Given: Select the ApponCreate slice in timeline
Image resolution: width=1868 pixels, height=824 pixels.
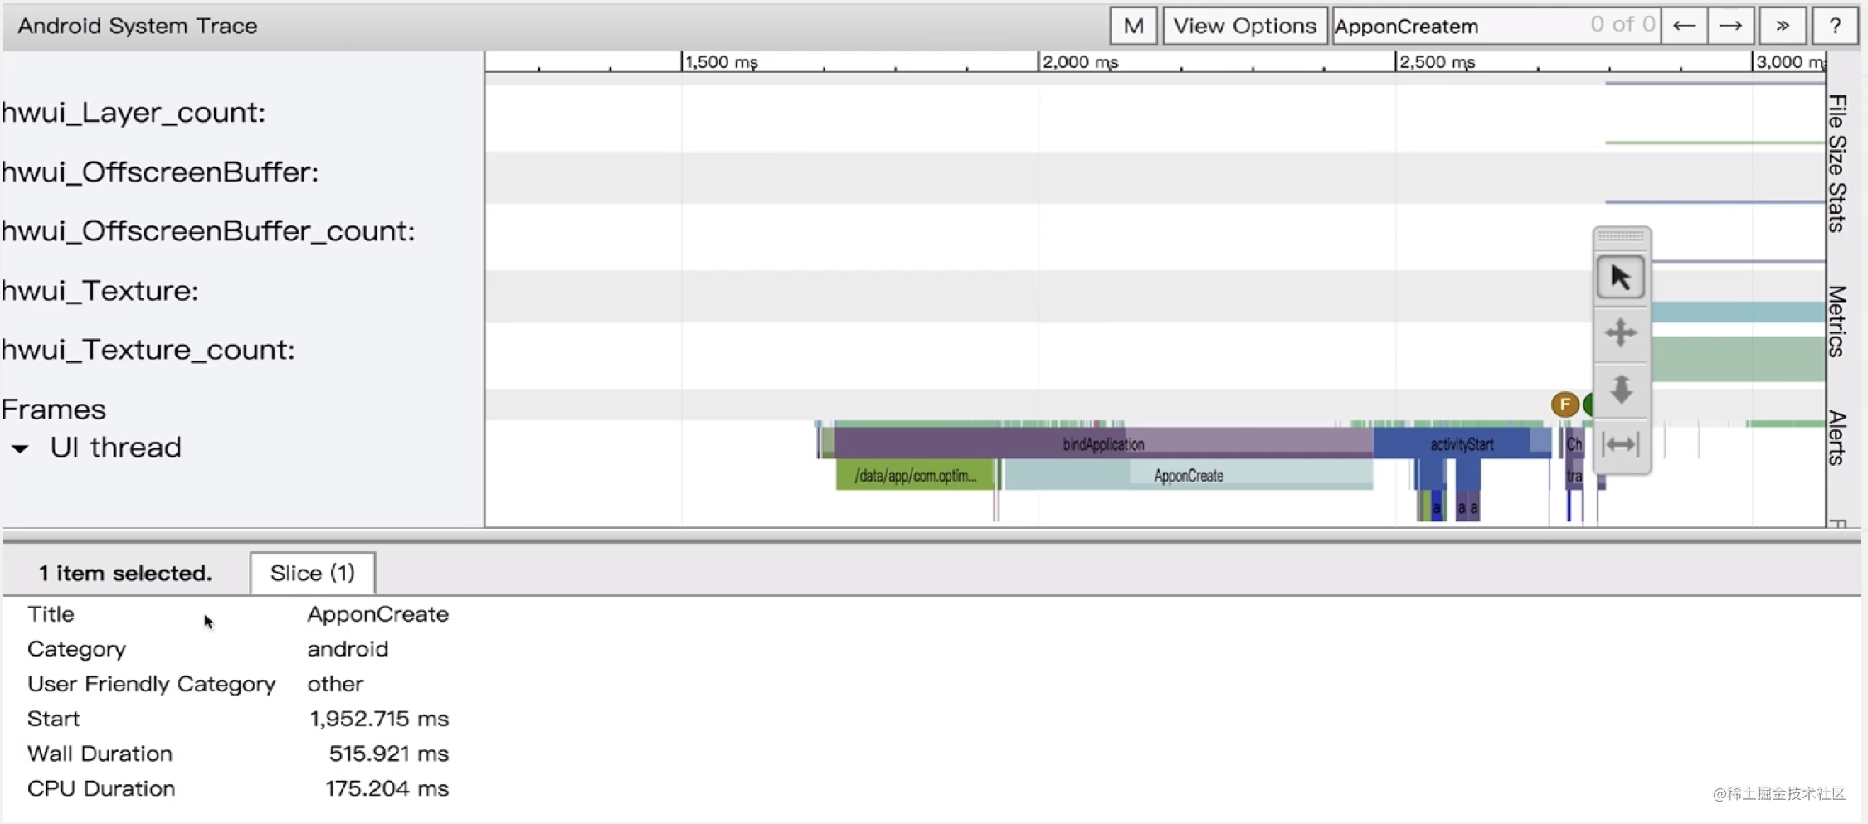Looking at the screenshot, I should point(1189,476).
